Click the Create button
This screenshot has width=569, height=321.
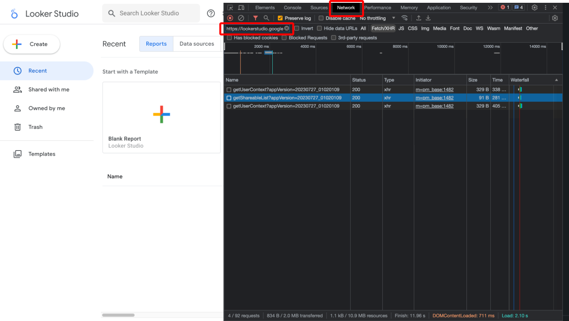32,44
